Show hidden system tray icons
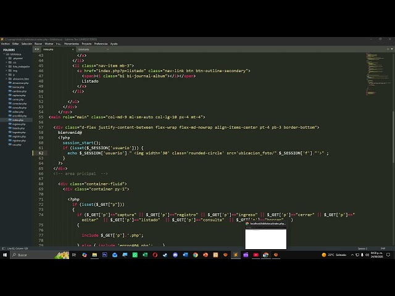Image resolution: width=395 pixels, height=296 pixels. click(352, 255)
